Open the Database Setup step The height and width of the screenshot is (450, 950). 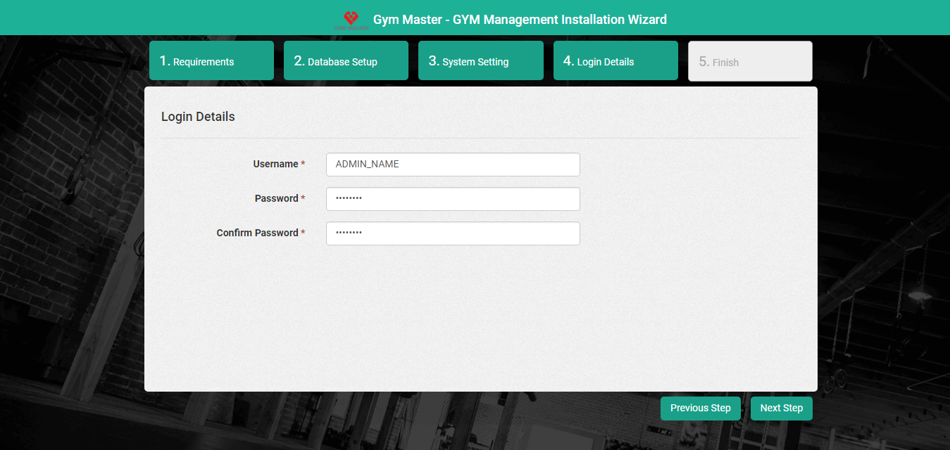click(x=346, y=61)
